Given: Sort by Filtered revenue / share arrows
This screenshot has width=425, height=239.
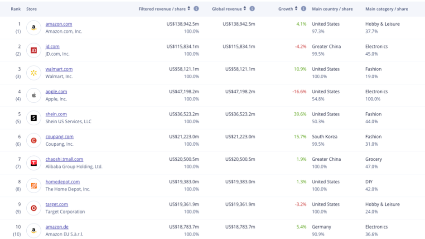Looking at the screenshot, I should (x=189, y=9).
